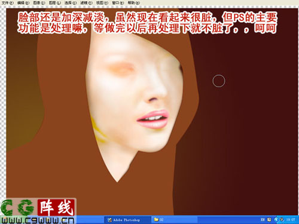The width and height of the screenshot is (299, 224).
Task: Open the 编辑 (Edit) menu
Action: pos(23,3)
